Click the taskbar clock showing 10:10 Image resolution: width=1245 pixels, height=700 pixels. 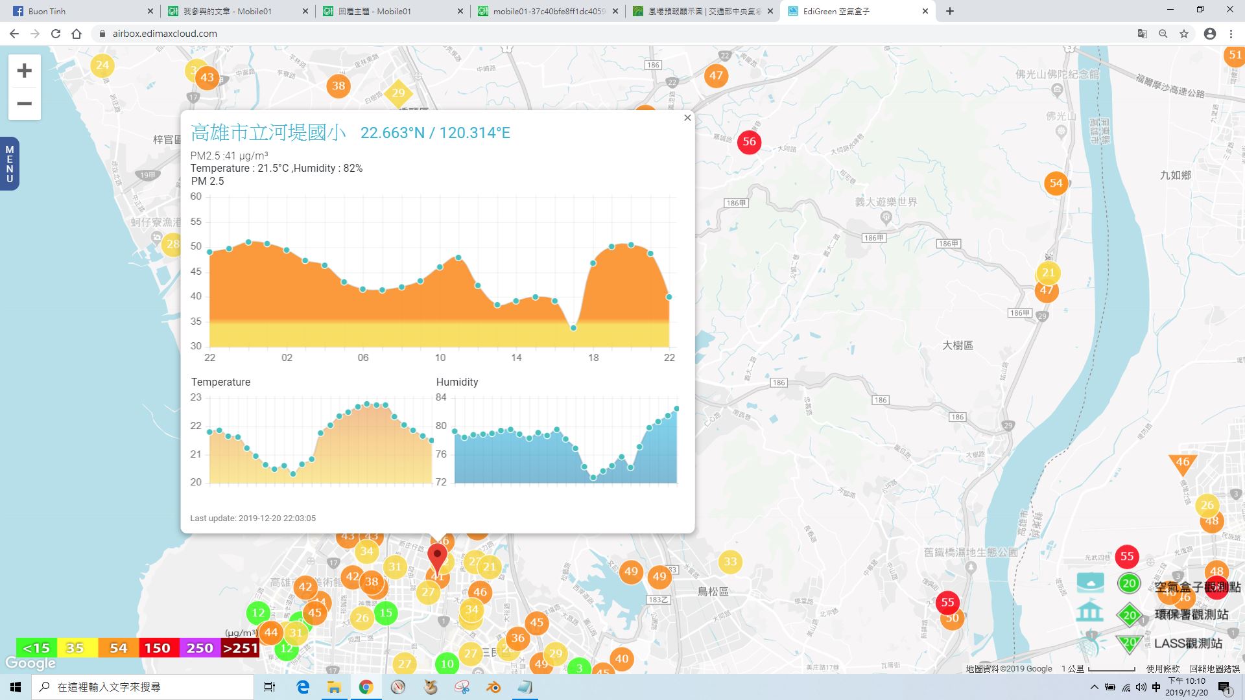(x=1187, y=687)
